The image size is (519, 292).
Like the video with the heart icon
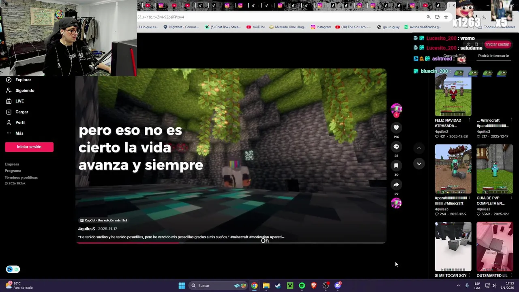[x=396, y=127]
